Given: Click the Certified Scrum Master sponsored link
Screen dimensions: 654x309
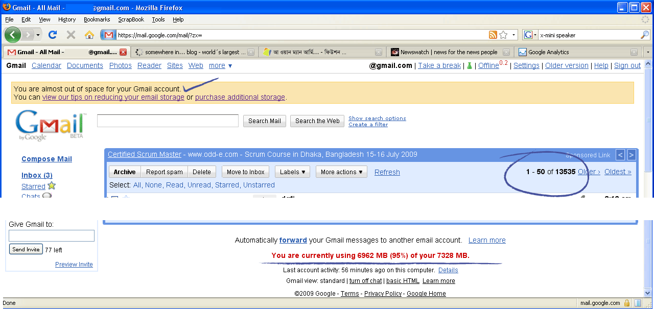Looking at the screenshot, I should coord(145,154).
